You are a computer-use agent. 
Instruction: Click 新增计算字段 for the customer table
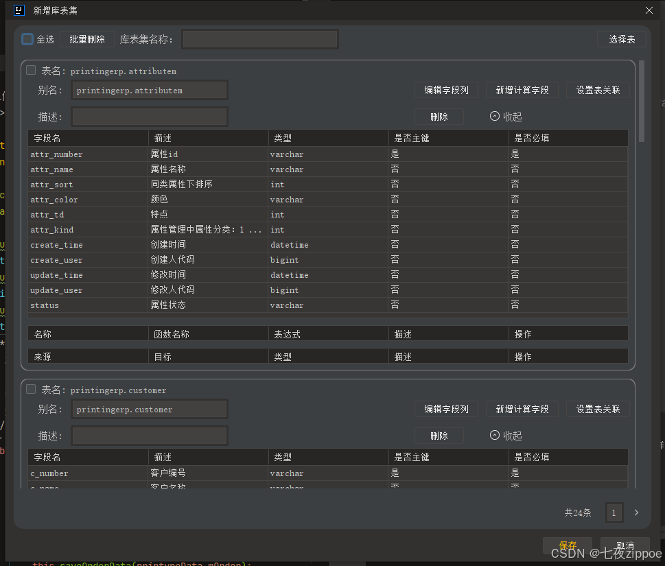pyautogui.click(x=522, y=408)
